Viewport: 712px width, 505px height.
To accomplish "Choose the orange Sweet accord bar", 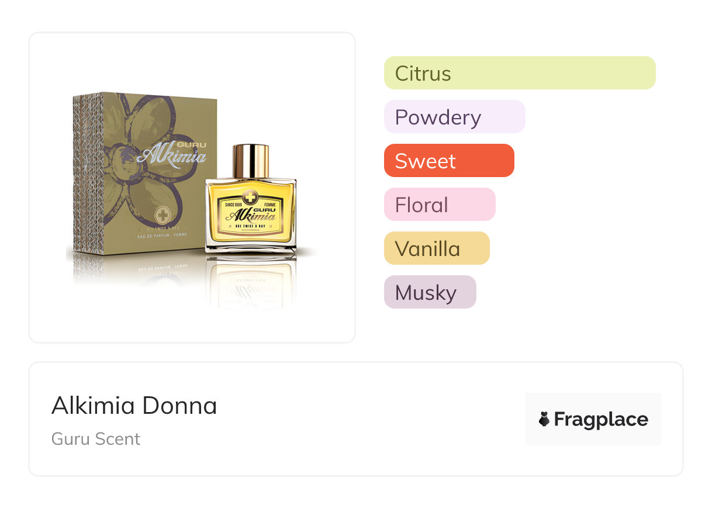I will point(448,161).
